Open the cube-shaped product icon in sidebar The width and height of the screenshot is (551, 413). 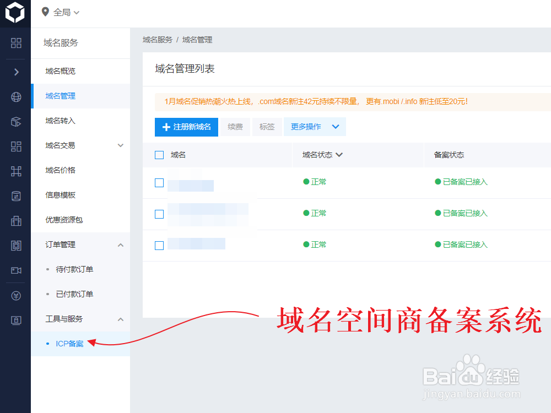15,121
